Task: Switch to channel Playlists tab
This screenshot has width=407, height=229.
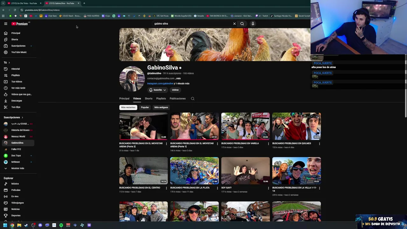Action: click(x=161, y=99)
